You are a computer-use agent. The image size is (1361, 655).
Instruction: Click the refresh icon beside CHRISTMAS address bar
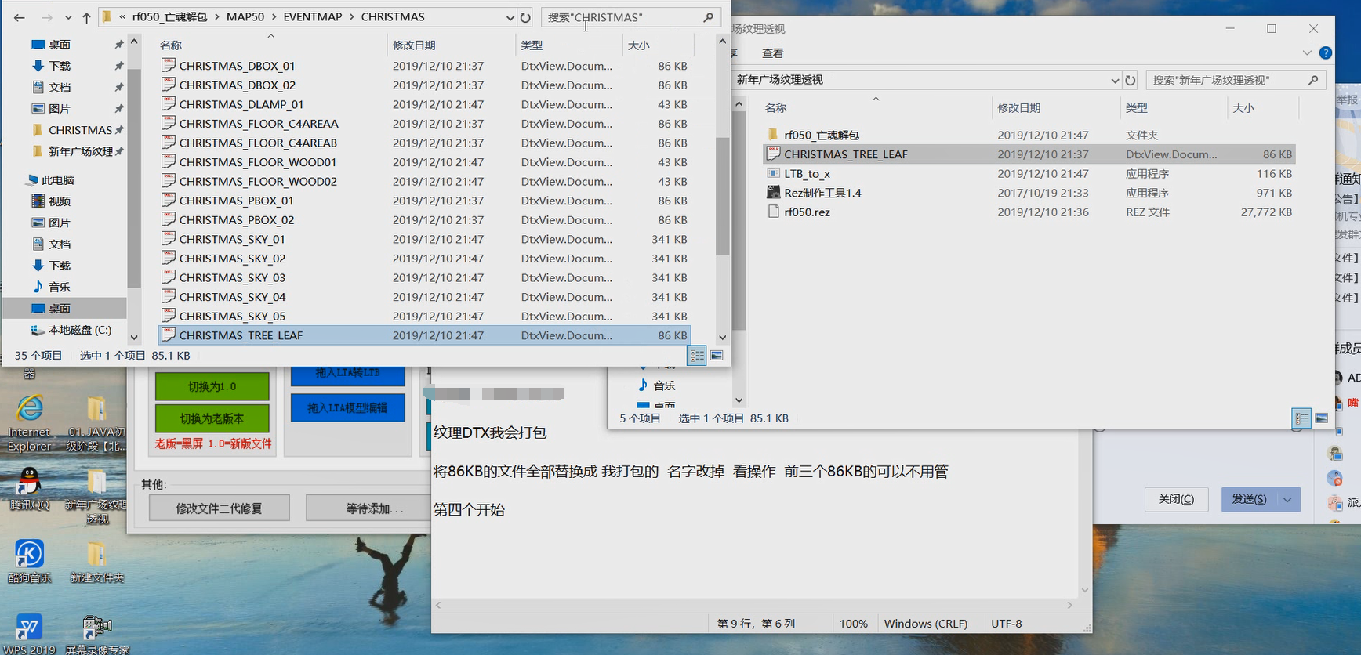(525, 17)
